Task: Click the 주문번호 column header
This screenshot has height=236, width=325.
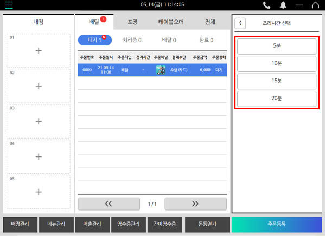Action: [87, 57]
